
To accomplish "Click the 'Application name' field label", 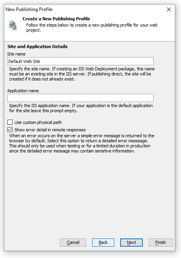I will coord(23,91).
